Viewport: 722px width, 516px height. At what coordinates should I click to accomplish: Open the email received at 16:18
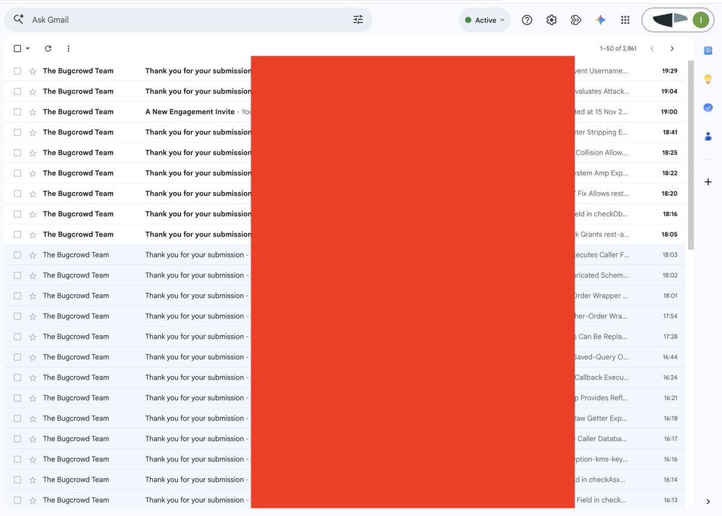(344, 418)
